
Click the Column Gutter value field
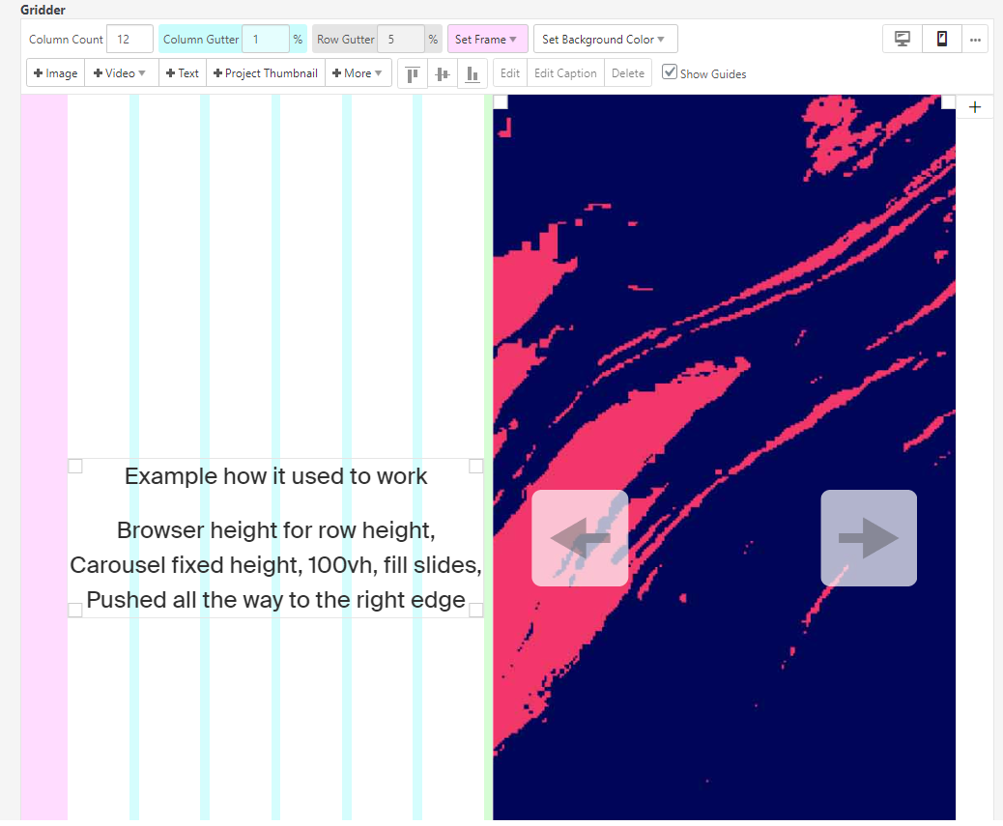click(x=265, y=40)
